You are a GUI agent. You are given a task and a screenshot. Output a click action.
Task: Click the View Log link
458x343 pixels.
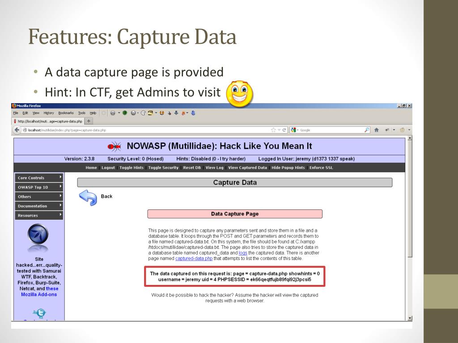coord(214,168)
